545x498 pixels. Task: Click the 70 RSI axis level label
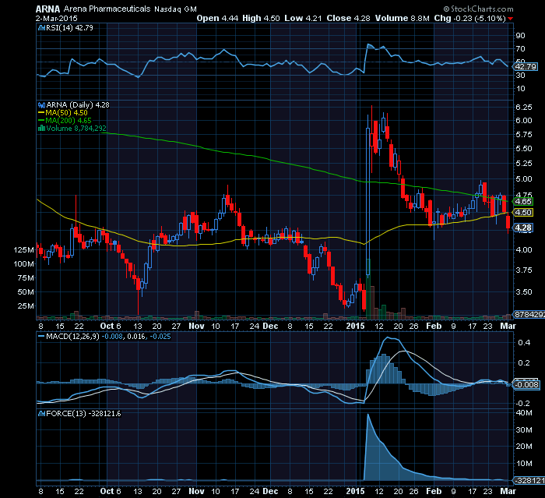pyautogui.click(x=521, y=49)
